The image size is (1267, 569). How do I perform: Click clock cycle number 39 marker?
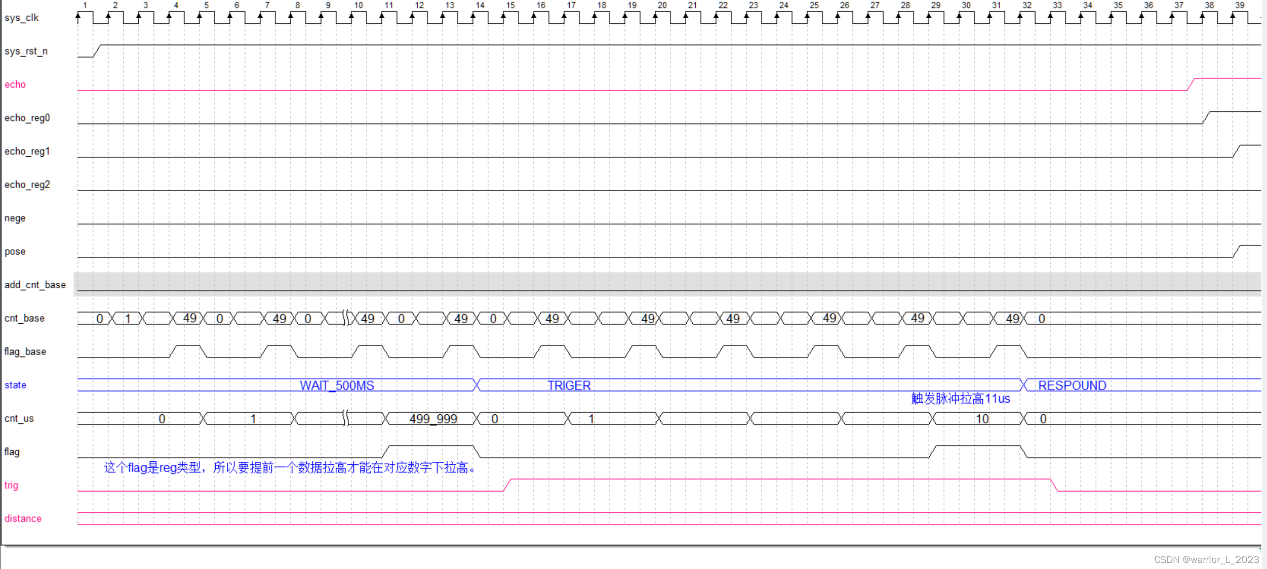pyautogui.click(x=1239, y=5)
